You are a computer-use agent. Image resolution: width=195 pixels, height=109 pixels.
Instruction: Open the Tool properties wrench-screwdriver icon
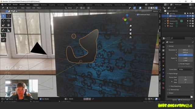coord(163,43)
